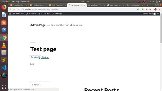Open system status menu arrow

[x=160, y=2]
